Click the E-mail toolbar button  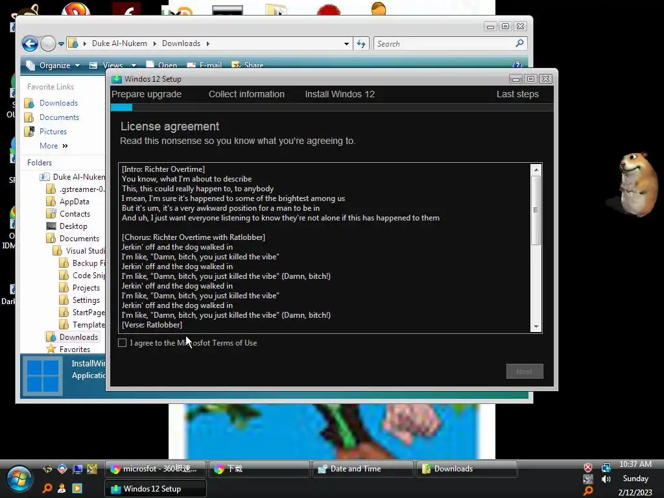[x=204, y=65]
